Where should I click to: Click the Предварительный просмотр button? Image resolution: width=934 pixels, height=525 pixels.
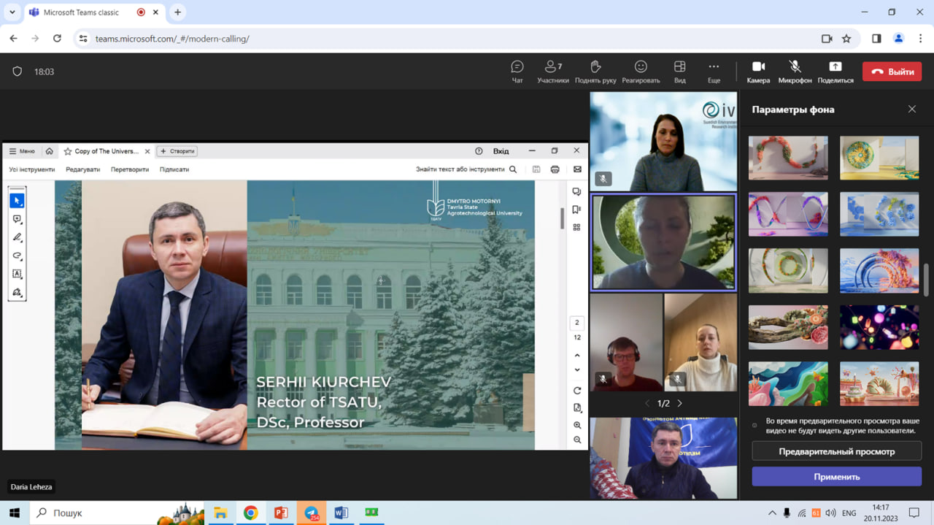(x=836, y=451)
